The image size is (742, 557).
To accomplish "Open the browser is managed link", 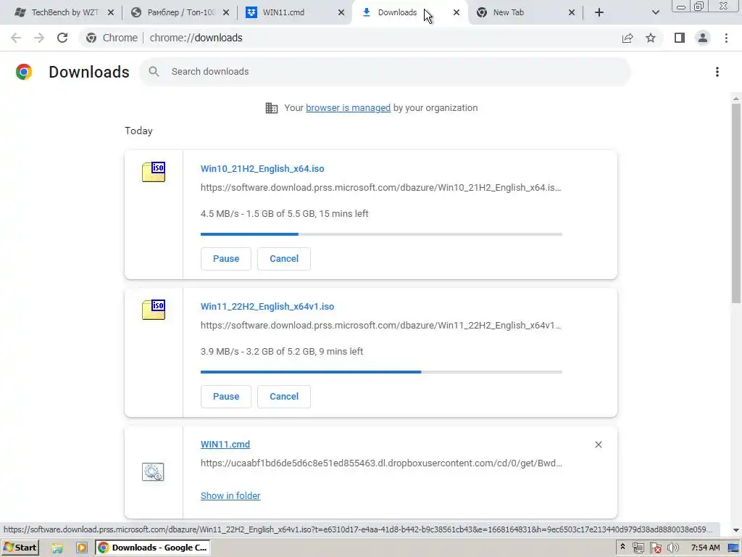I will (348, 108).
